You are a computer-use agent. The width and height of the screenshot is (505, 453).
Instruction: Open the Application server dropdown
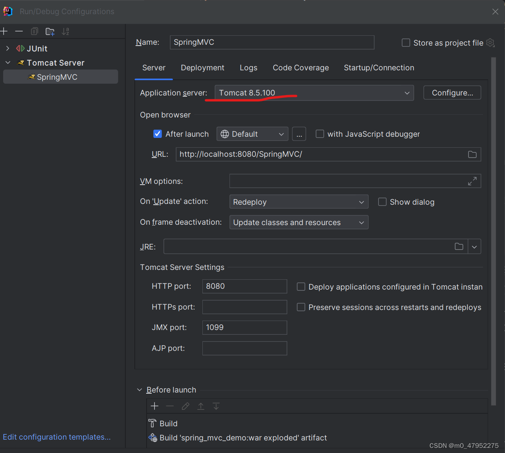(x=407, y=93)
